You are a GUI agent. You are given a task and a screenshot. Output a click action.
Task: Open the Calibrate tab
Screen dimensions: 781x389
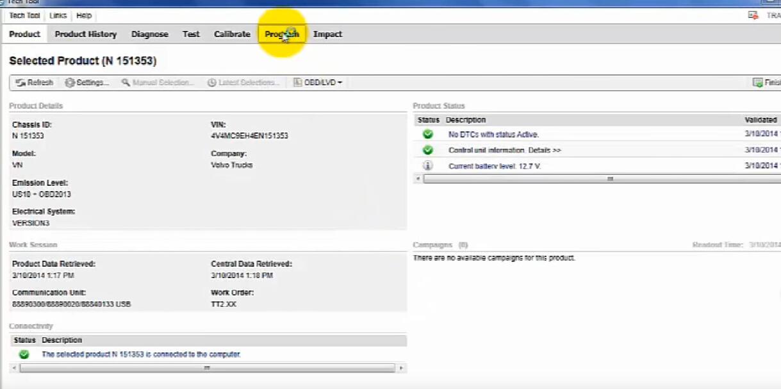coord(232,34)
